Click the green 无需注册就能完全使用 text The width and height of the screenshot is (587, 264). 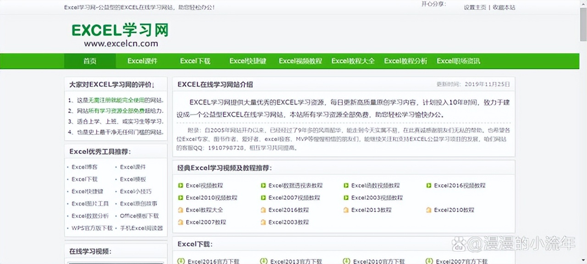[116, 100]
